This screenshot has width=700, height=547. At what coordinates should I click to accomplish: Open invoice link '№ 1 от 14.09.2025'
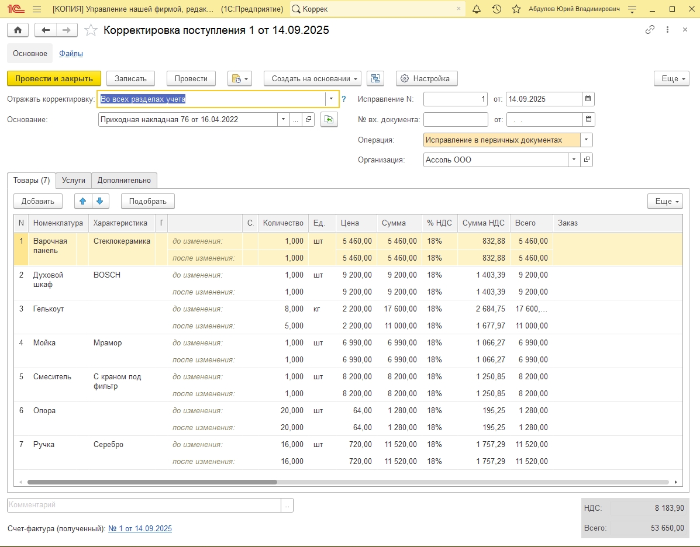(x=140, y=528)
